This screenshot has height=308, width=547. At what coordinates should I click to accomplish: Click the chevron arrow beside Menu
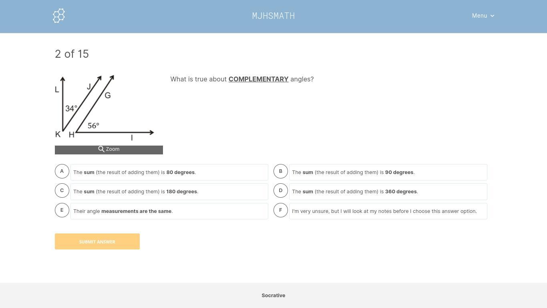[x=493, y=16]
